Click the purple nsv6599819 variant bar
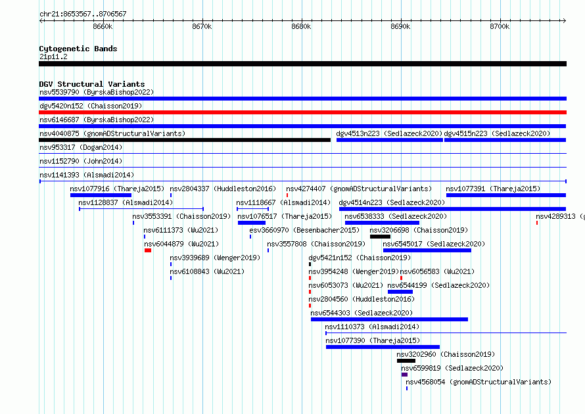This screenshot has width=585, height=414. point(404,375)
